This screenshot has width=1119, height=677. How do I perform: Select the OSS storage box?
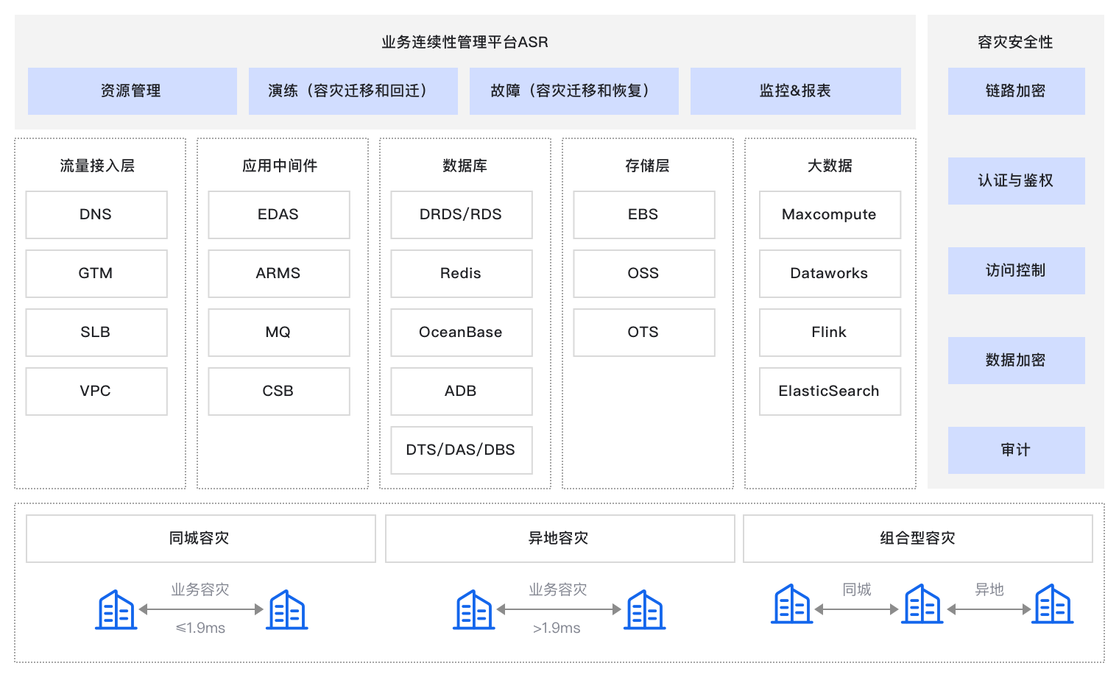click(x=644, y=274)
